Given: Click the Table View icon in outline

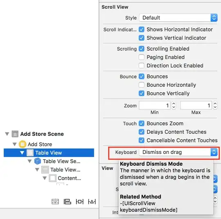Looking at the screenshot, I should click(x=30, y=153).
